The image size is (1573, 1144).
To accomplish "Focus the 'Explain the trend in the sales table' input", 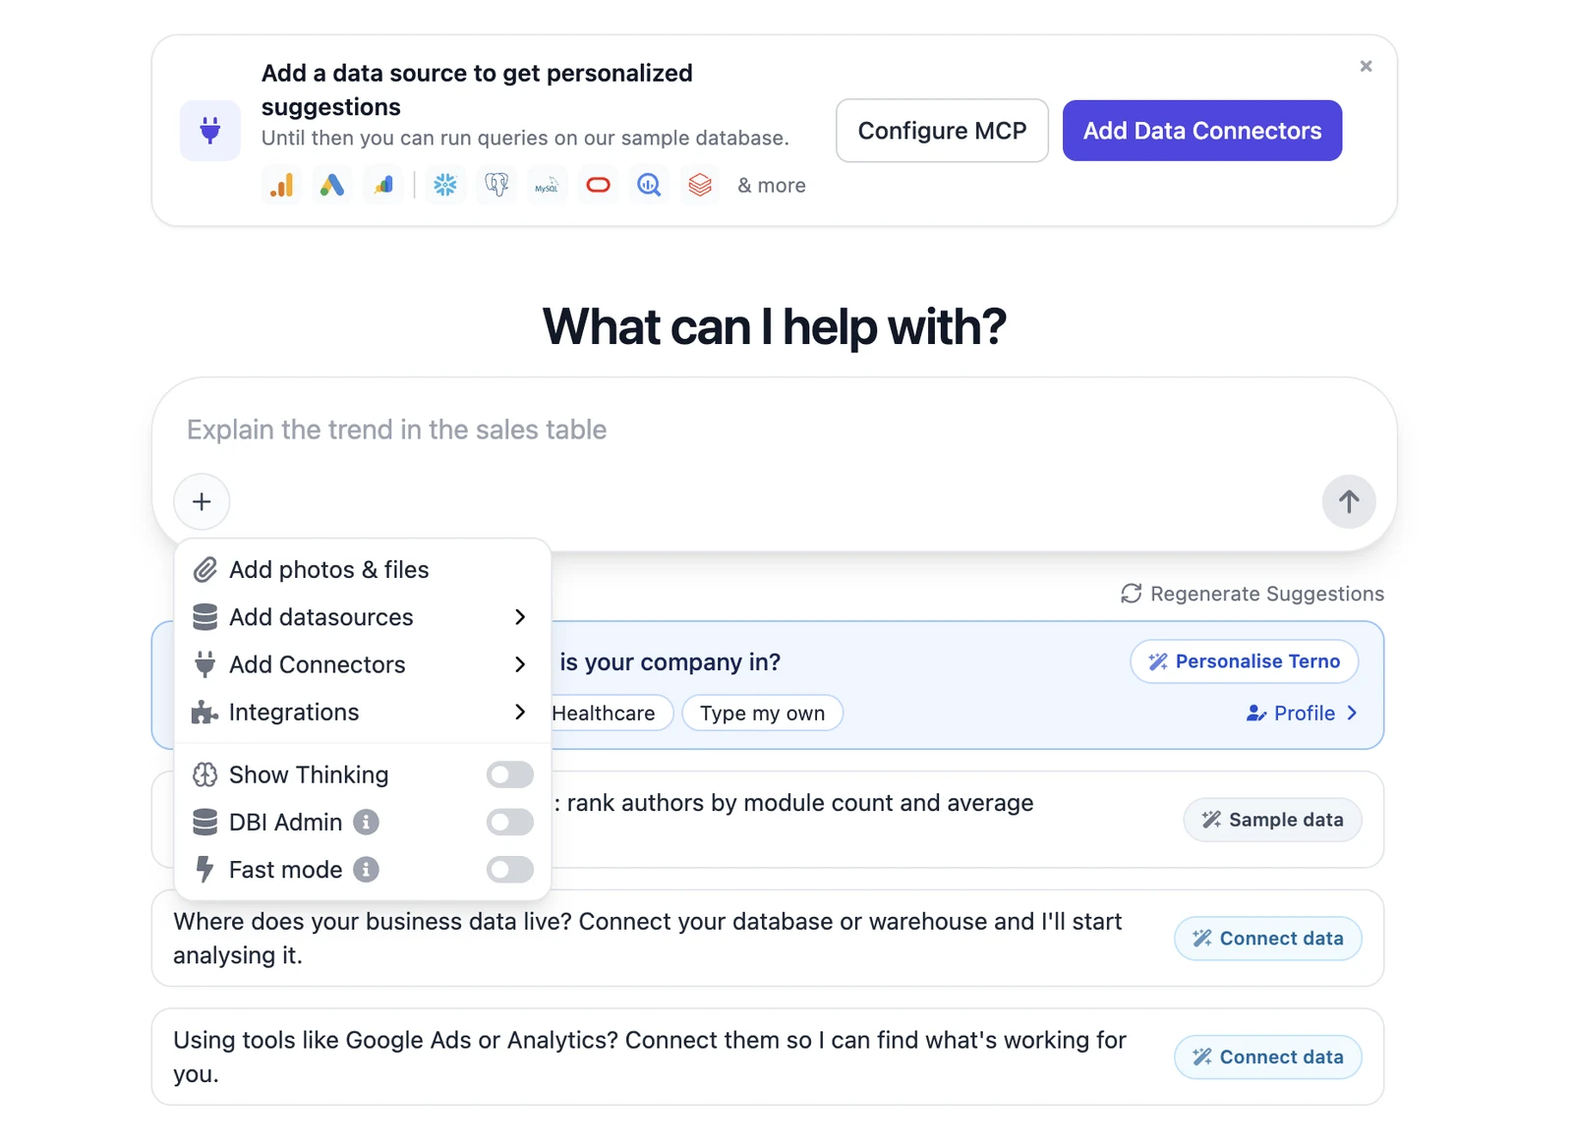I will (x=775, y=429).
